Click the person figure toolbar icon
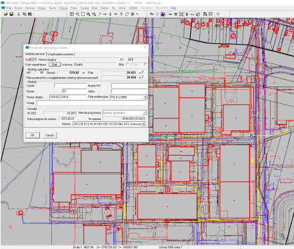Screen dimensions: 294x249 pyautogui.click(x=205, y=14)
